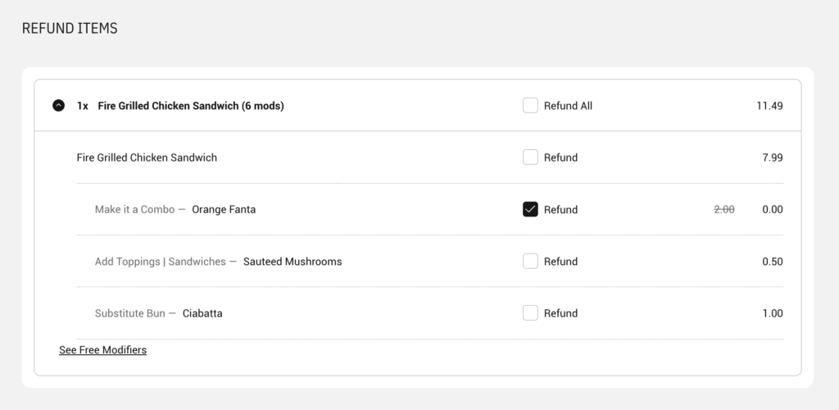
Task: Click the 0.00 refunded combo amount
Action: [x=772, y=209]
